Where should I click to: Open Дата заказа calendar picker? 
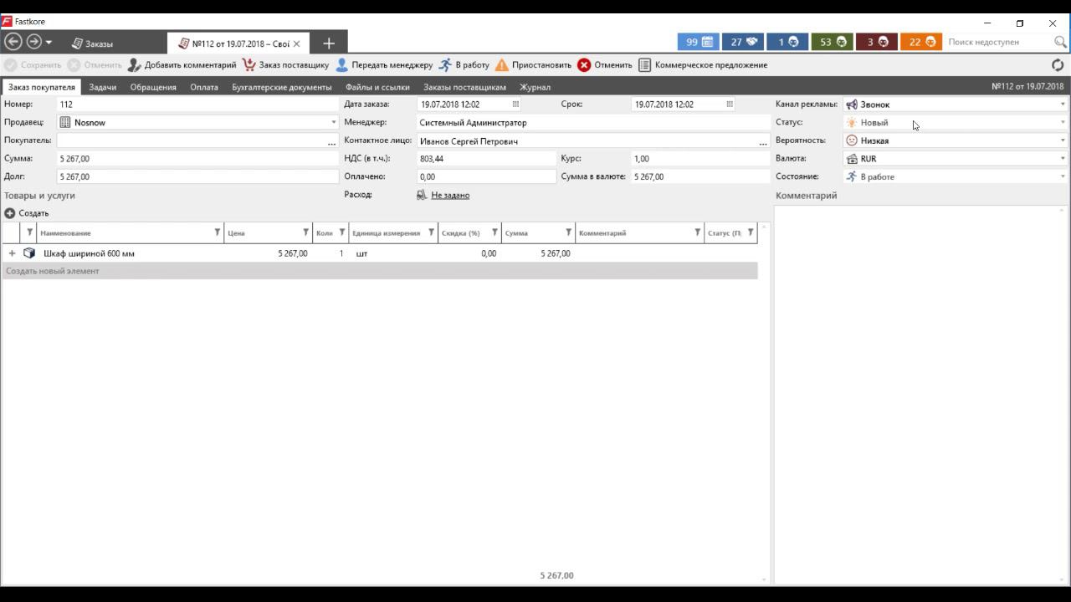(515, 105)
